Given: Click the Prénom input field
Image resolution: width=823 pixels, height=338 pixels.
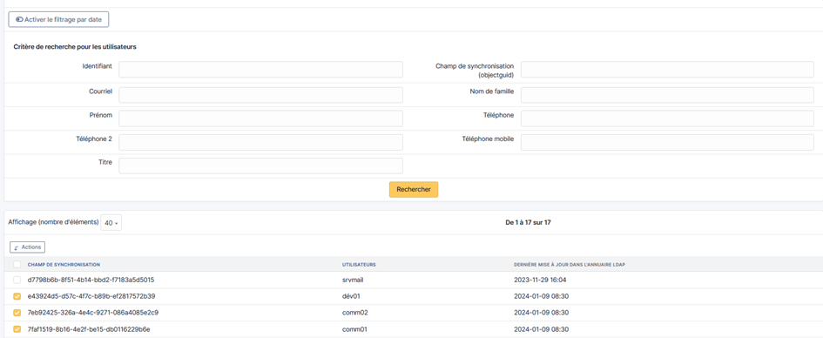Looking at the screenshot, I should click(x=261, y=118).
